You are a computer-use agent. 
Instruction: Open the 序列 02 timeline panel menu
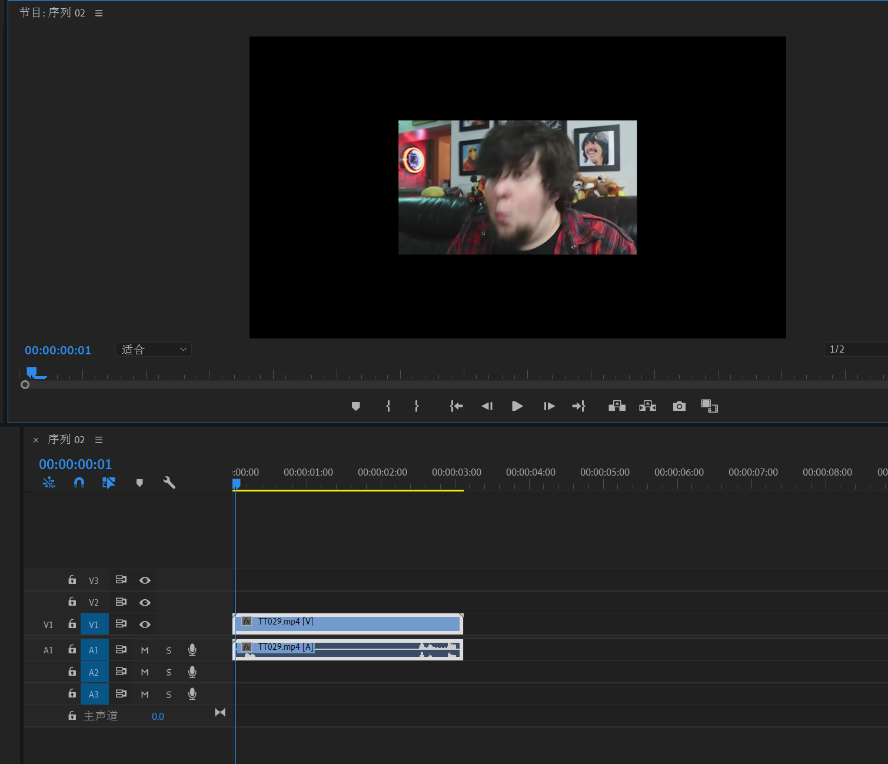coord(99,440)
